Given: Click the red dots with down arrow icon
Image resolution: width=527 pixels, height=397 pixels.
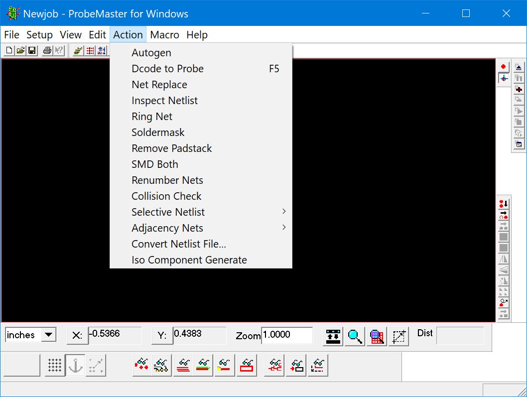Looking at the screenshot, I should [x=504, y=204].
